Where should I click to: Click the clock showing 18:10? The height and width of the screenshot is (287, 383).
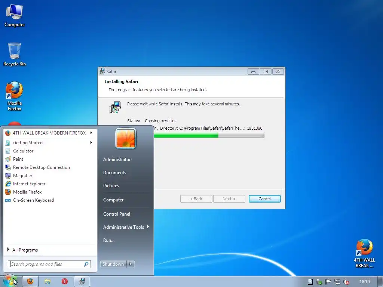364,282
